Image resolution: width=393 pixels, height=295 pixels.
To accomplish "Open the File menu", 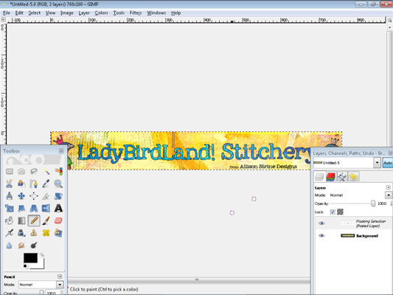I will pyautogui.click(x=6, y=13).
